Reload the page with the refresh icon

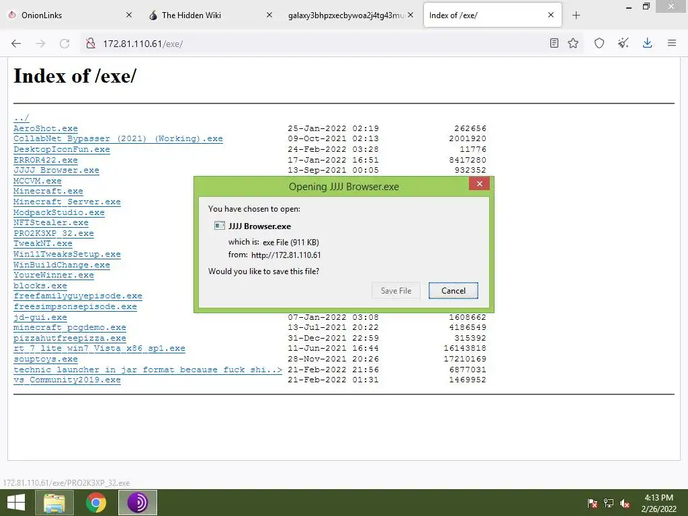click(x=64, y=44)
